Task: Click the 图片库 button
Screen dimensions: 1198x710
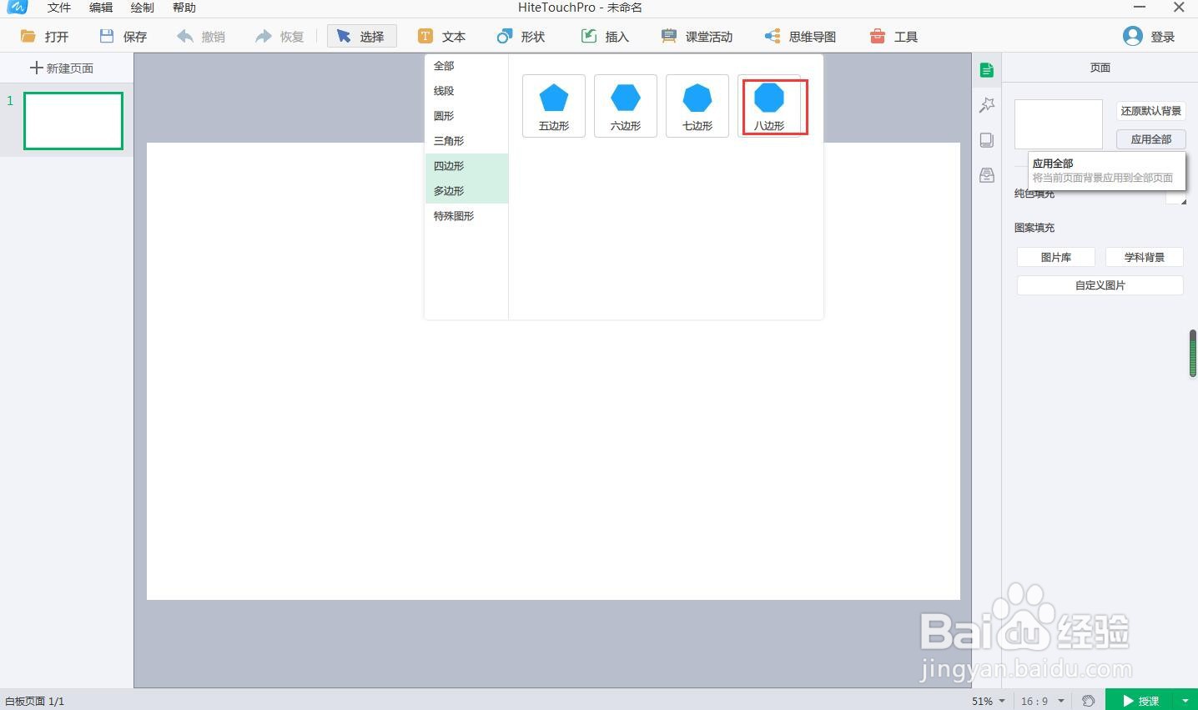Action: point(1055,258)
